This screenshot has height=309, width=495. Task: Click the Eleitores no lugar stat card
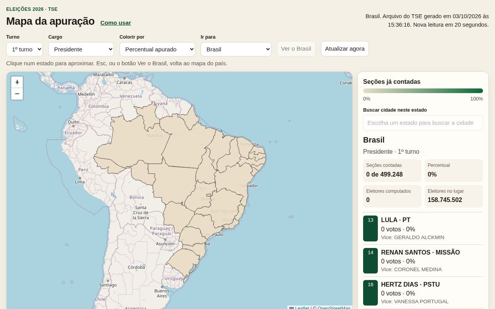[x=454, y=196]
